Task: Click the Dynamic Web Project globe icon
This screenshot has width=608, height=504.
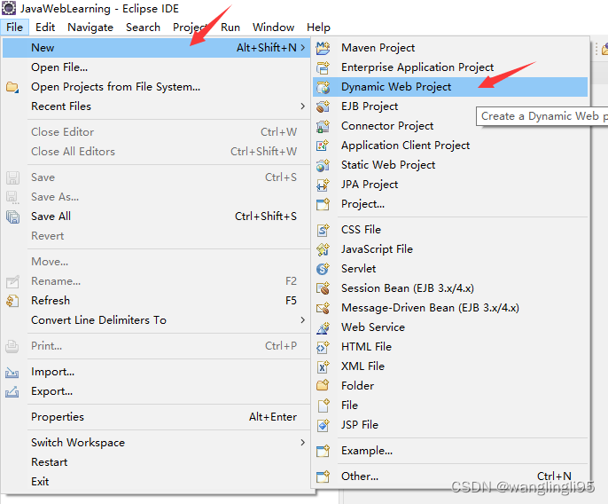Action: [323, 87]
